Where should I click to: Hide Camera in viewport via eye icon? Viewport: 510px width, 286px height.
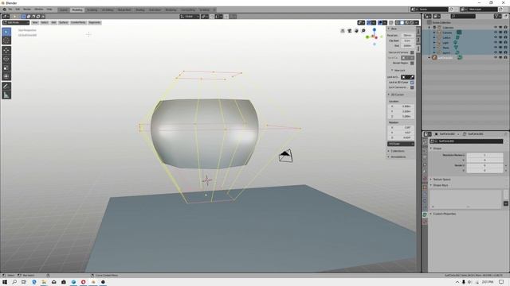pos(496,33)
